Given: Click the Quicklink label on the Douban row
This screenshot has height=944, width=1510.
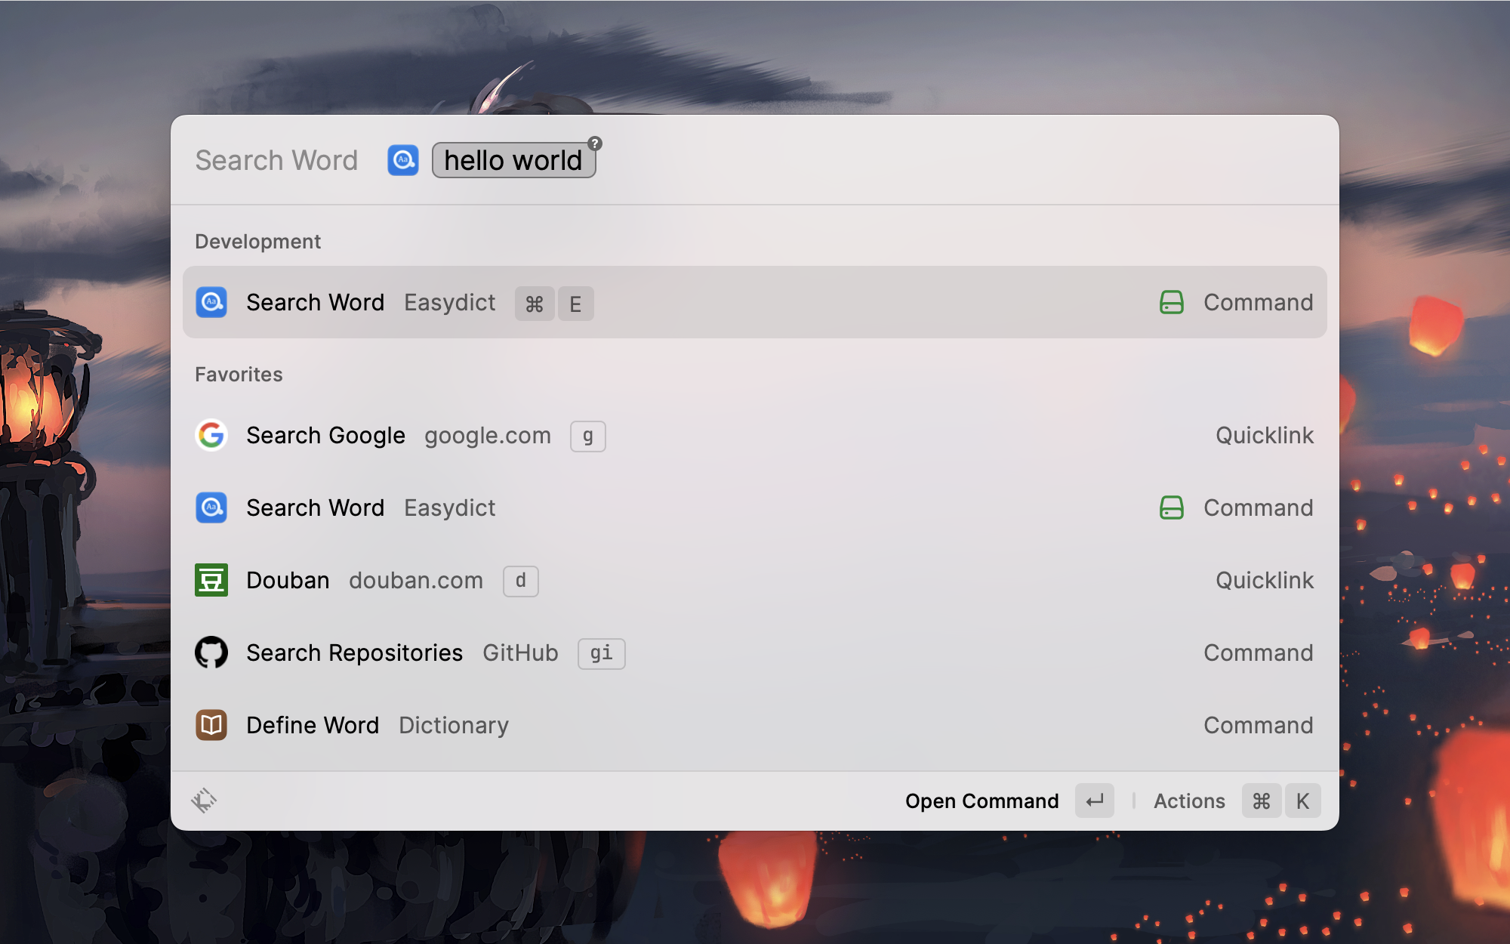Looking at the screenshot, I should point(1265,580).
